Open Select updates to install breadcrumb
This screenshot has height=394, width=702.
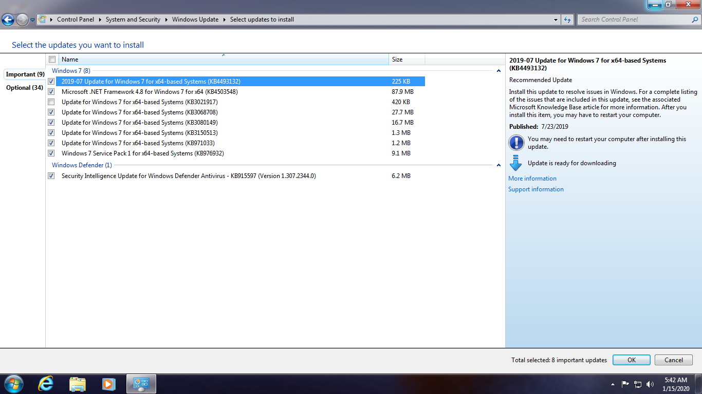pyautogui.click(x=262, y=19)
